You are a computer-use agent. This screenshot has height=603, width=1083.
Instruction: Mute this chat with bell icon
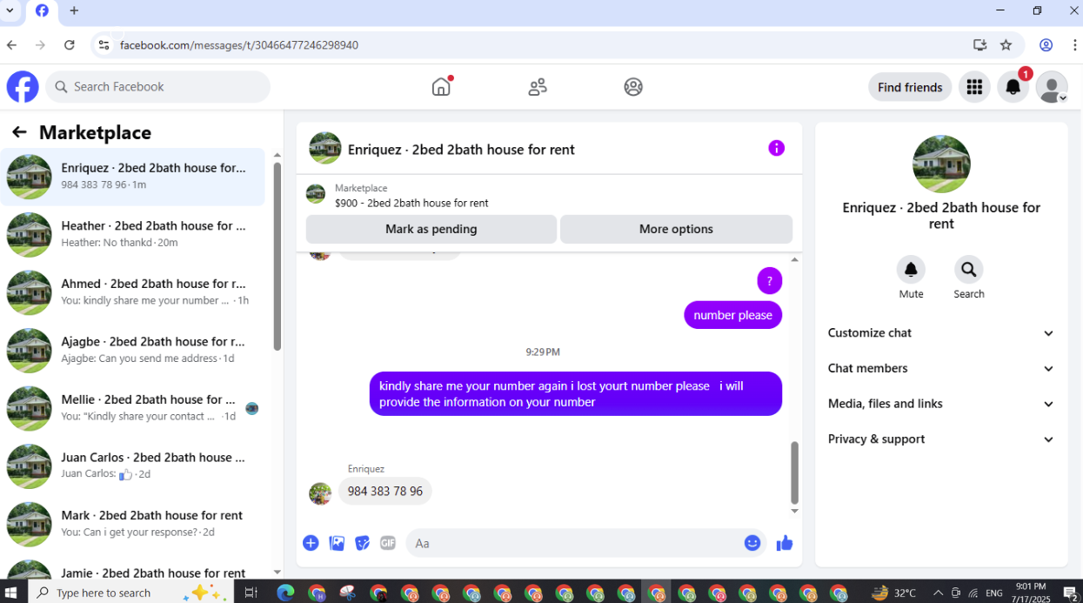pyautogui.click(x=911, y=270)
